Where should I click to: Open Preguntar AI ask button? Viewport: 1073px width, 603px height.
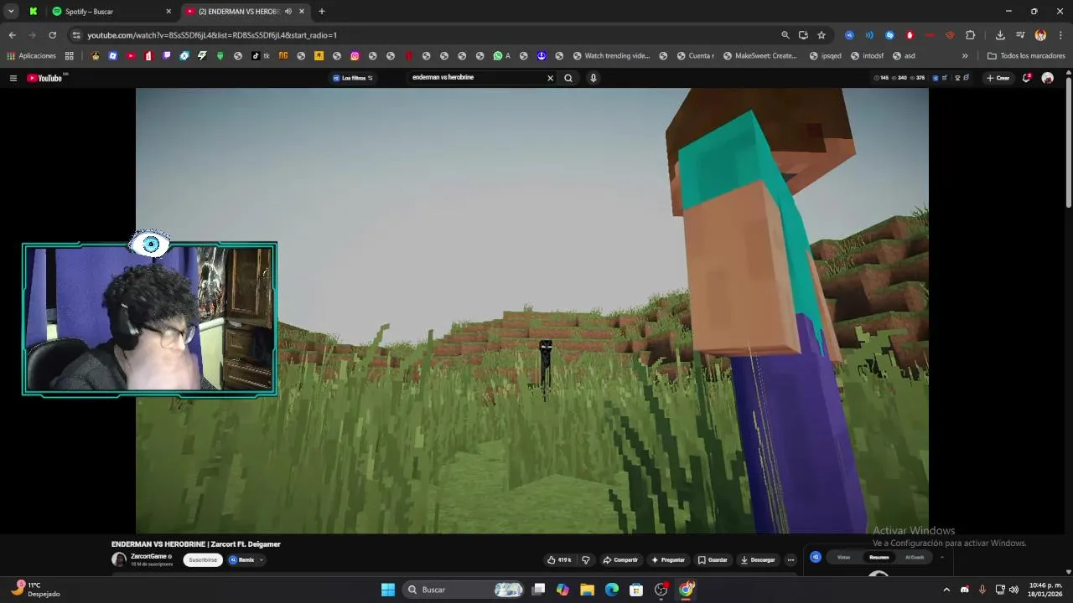point(668,559)
